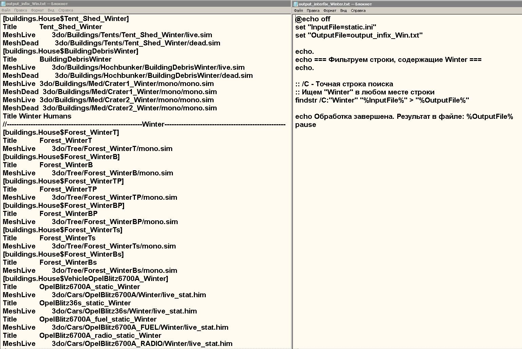Image resolution: width=522 pixels, height=349 pixels.
Task: Activate the output_infix_Win.txt title bar
Action: (x=146, y=4)
